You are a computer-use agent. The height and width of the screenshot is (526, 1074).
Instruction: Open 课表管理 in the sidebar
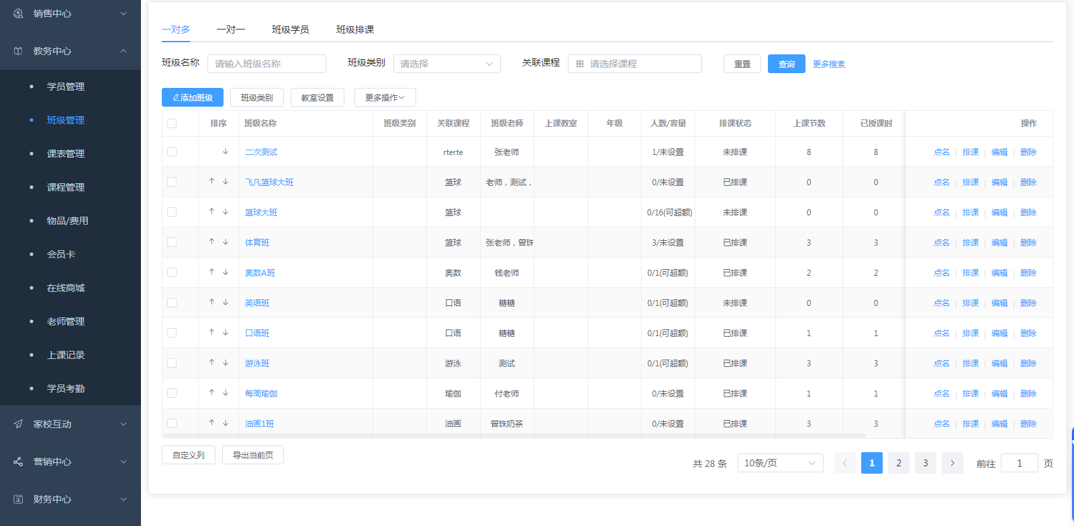tap(66, 154)
